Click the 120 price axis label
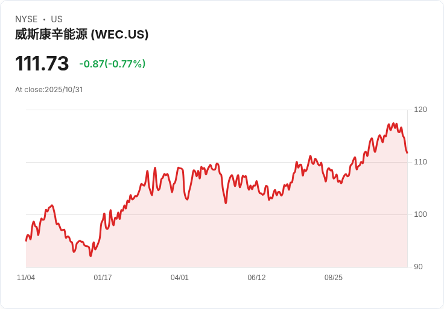 (x=420, y=110)
